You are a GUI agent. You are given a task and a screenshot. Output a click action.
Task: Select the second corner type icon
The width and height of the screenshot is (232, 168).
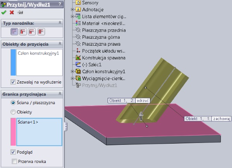(x=23, y=32)
